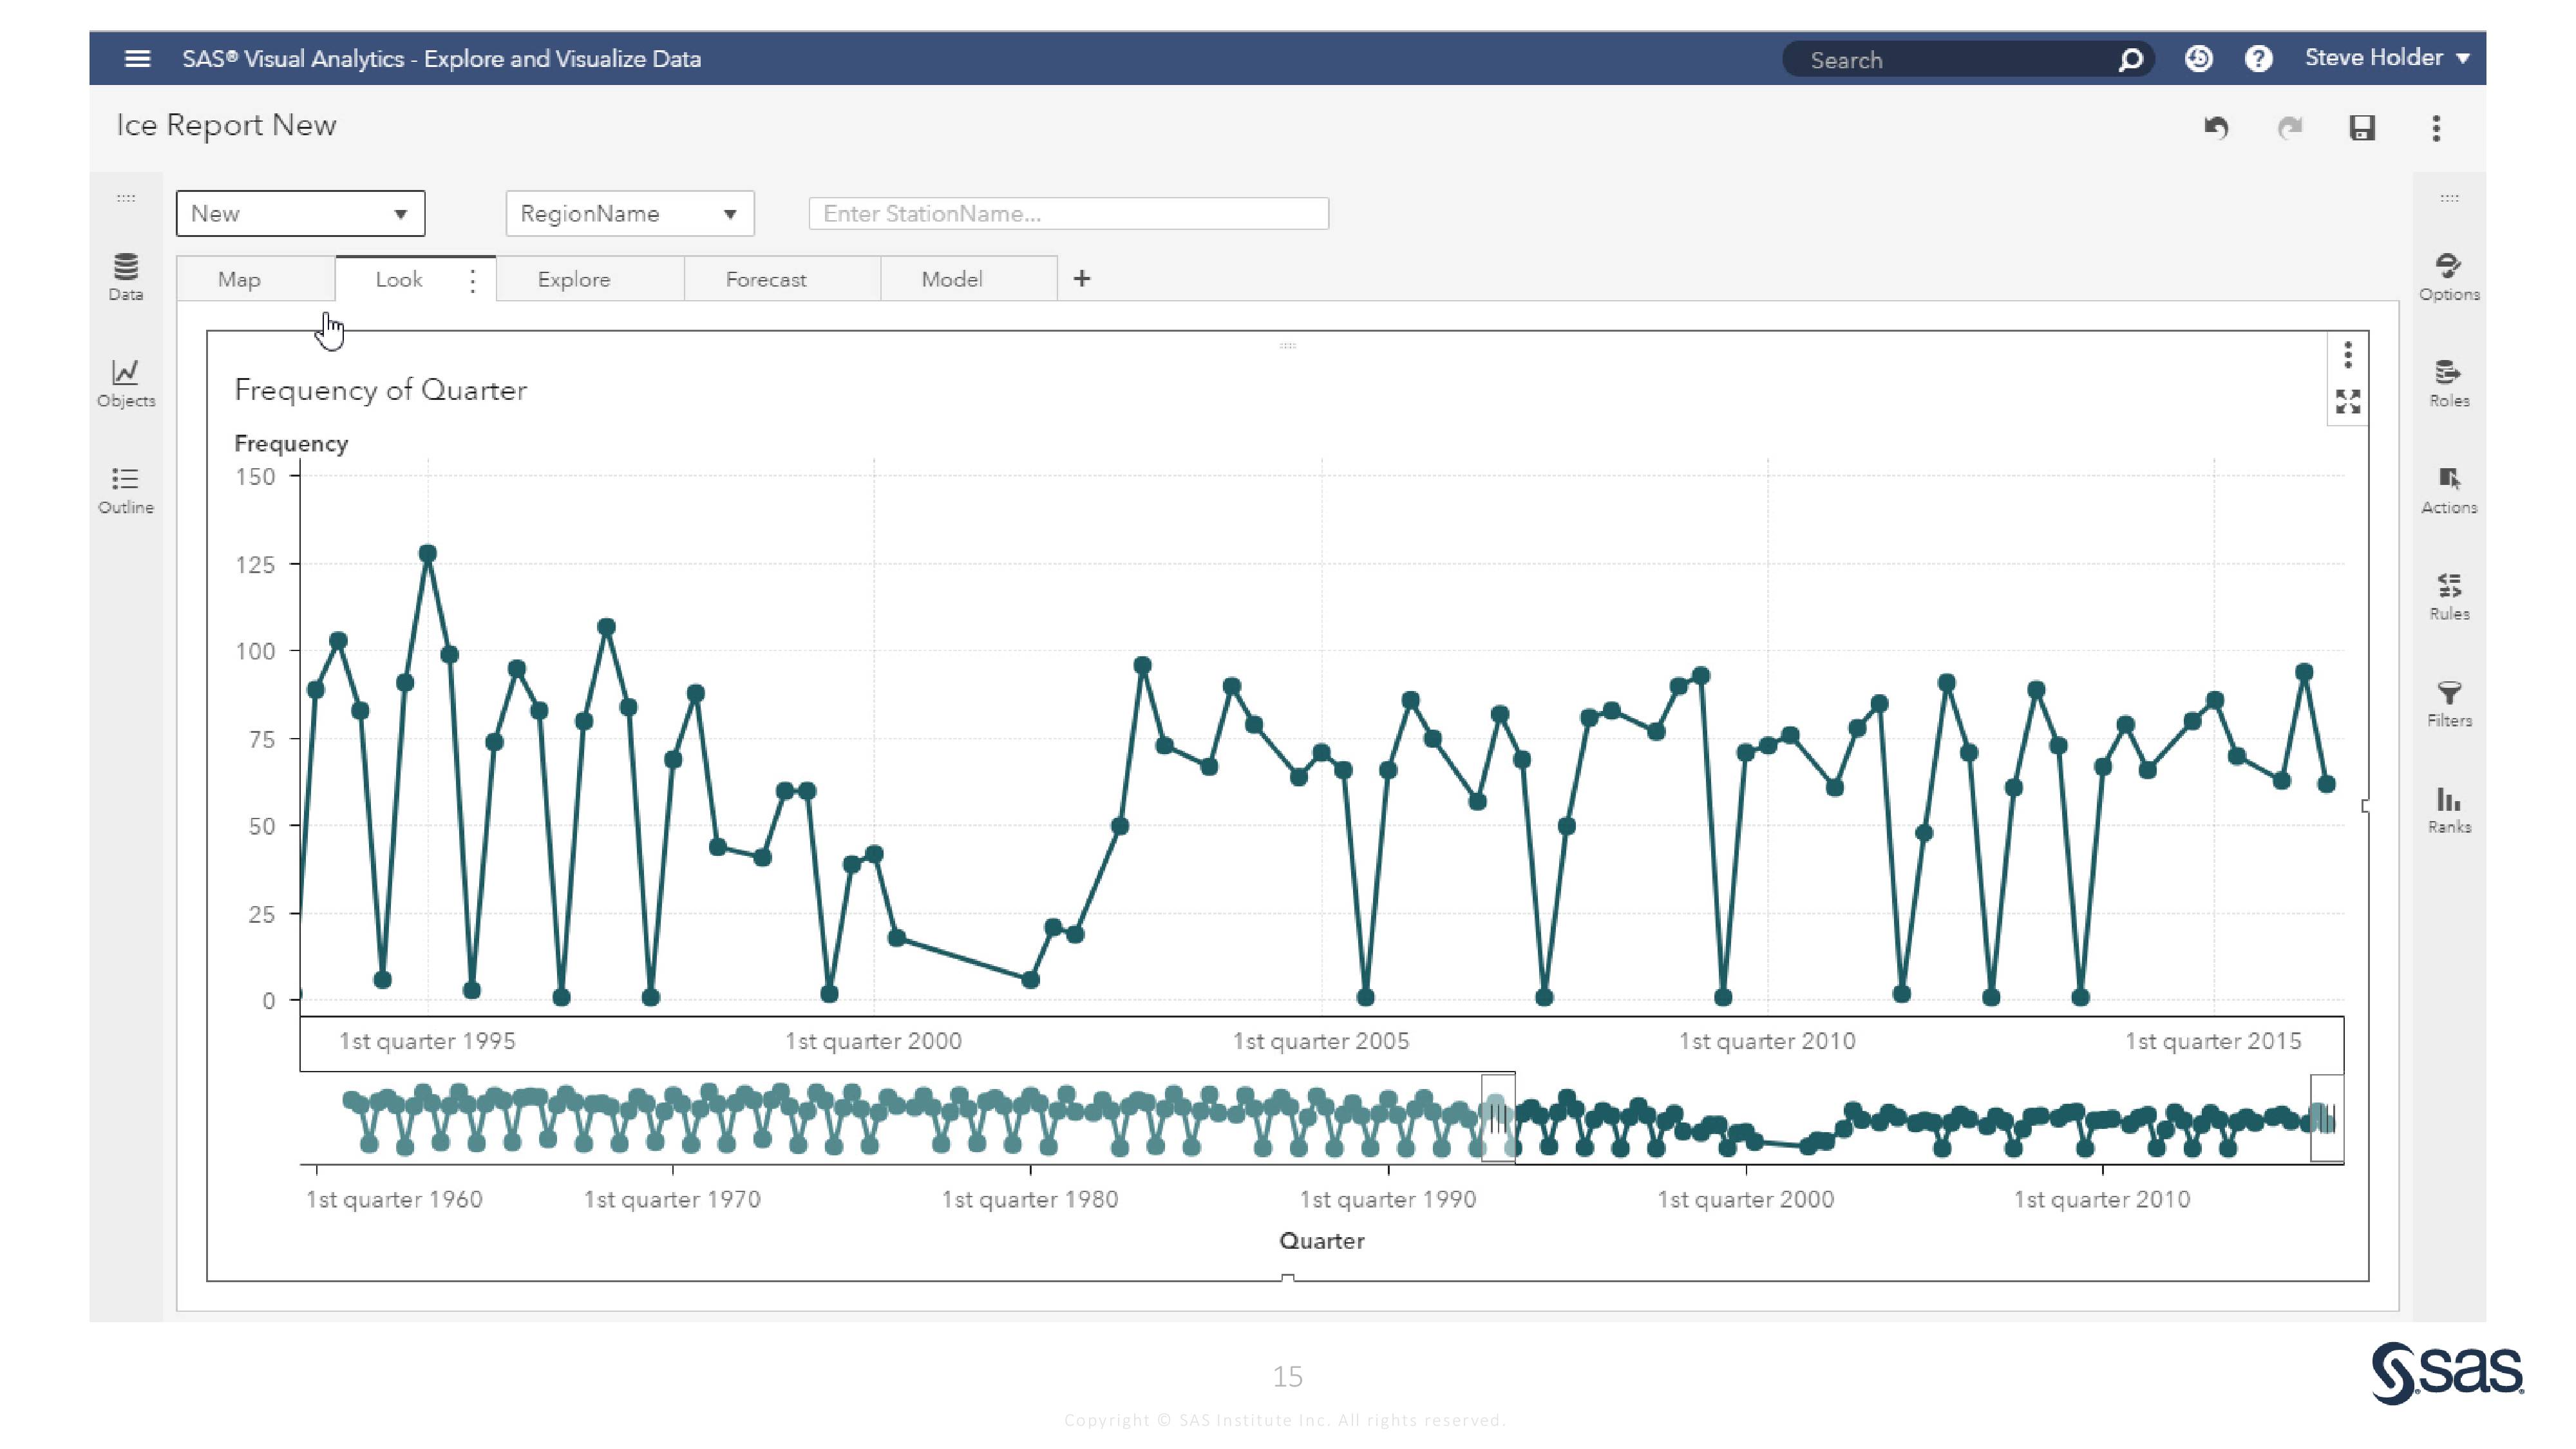This screenshot has width=2576, height=1449.
Task: Click the Frequency axis label
Action: point(291,443)
